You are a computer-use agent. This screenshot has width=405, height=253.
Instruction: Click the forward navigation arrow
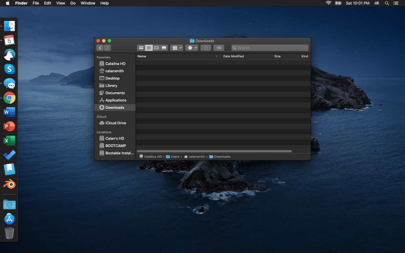click(107, 48)
